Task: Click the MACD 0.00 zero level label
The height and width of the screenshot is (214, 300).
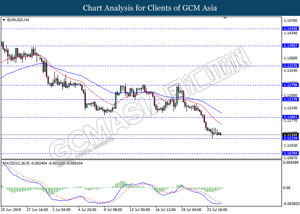Action: (x=287, y=188)
